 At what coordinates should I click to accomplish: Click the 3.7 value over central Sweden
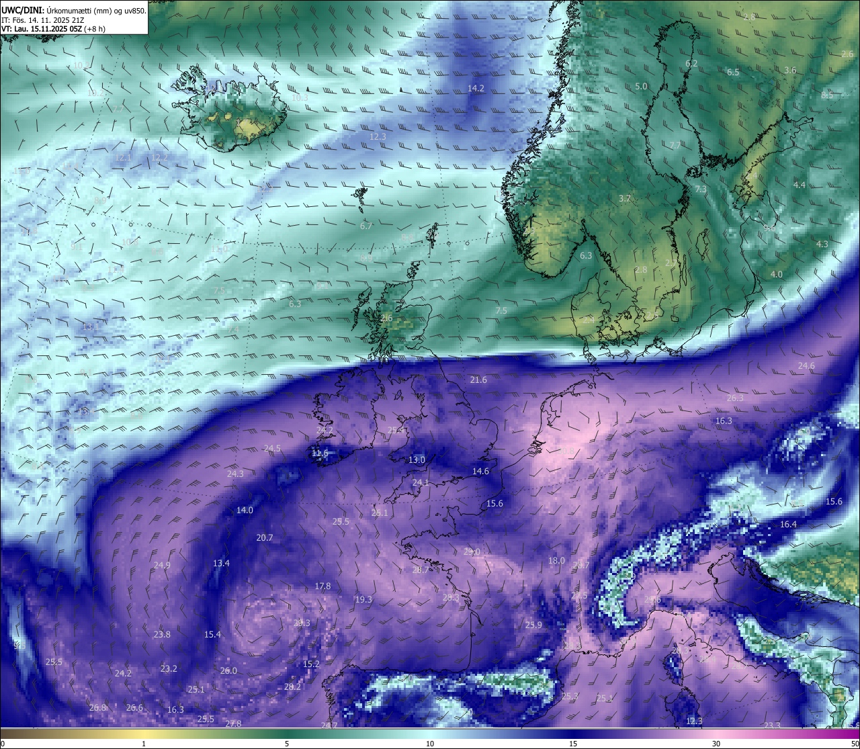coord(625,198)
